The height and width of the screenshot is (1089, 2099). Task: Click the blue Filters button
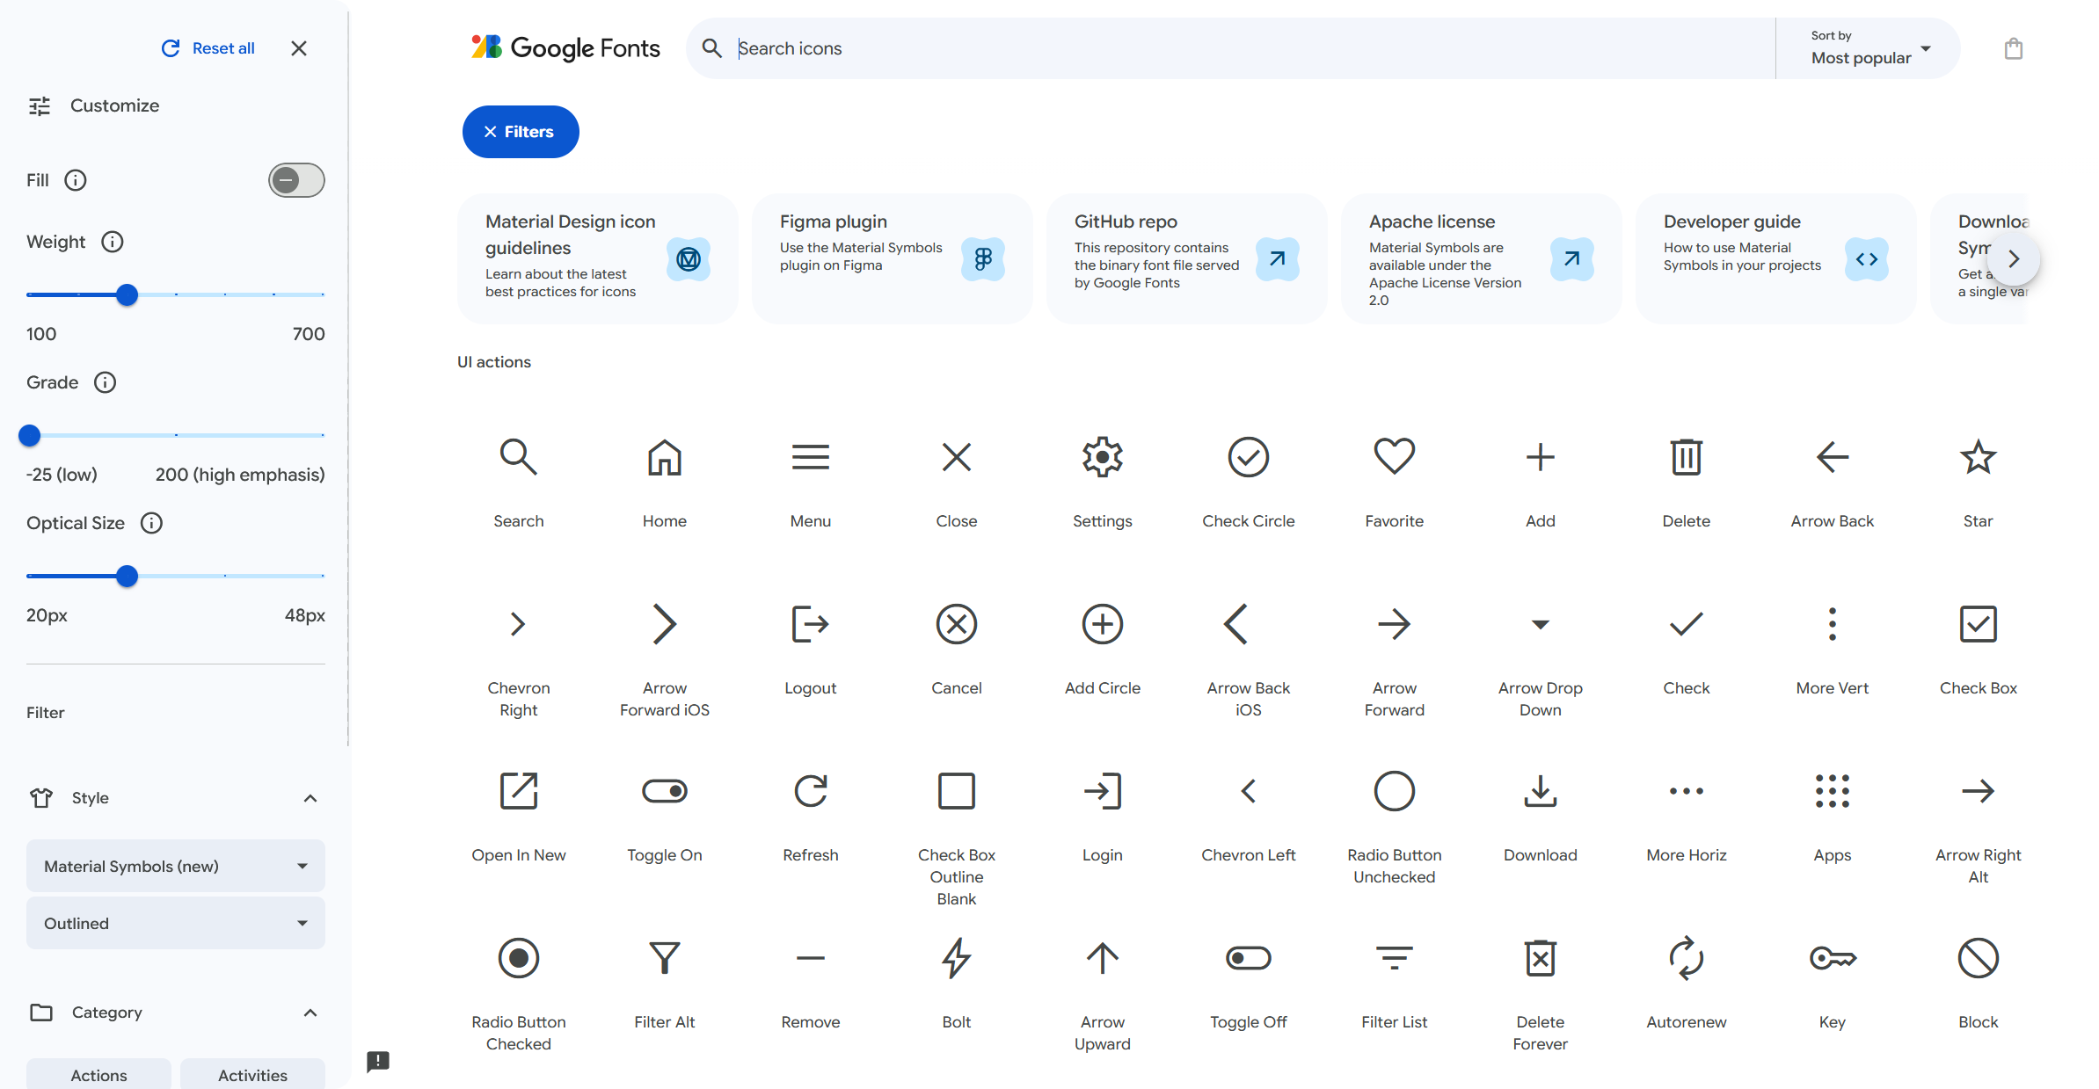point(520,132)
